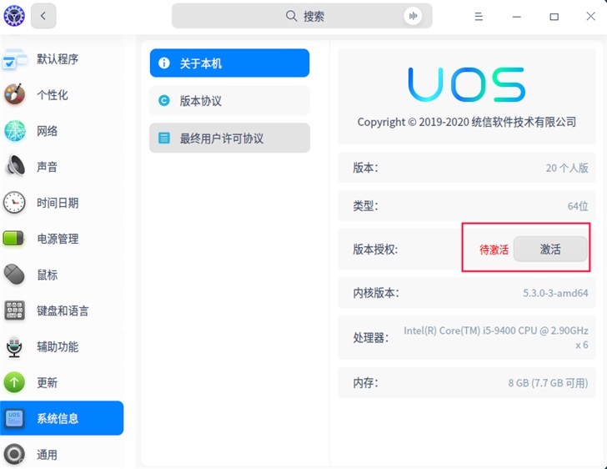Viewport: 607px width, 469px height.
Task: Click the copyright icon beside 版本协议
Action: (164, 100)
